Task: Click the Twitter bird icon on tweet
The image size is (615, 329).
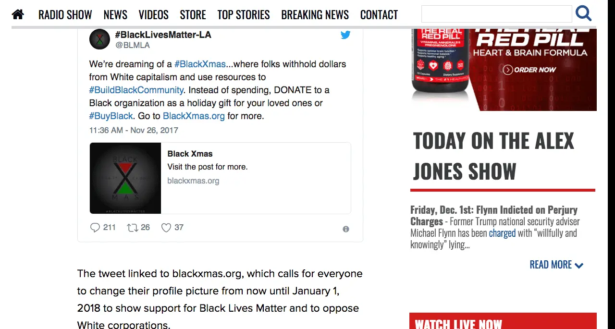Action: pos(345,35)
